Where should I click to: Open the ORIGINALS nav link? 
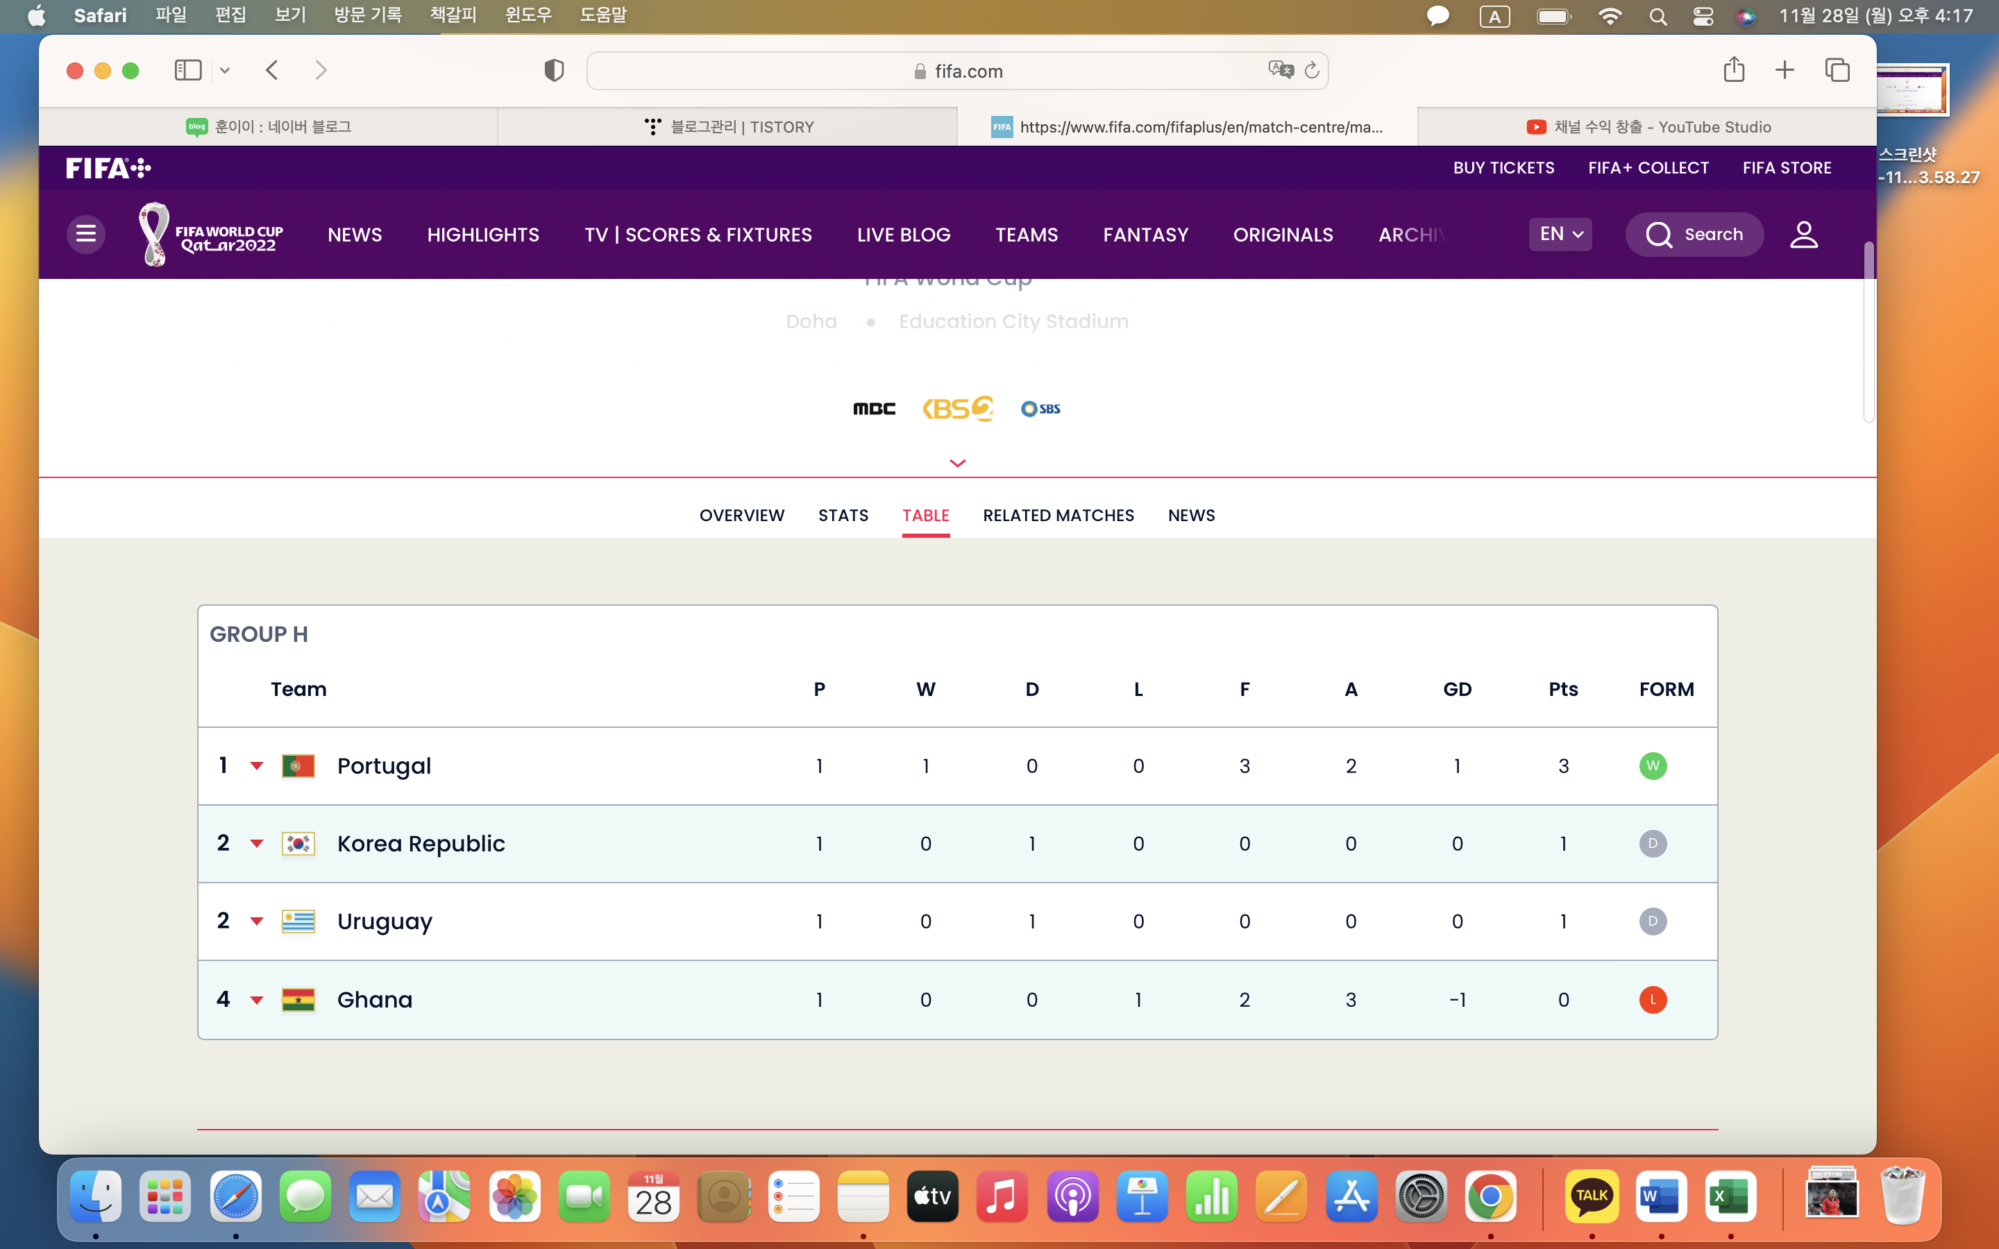pos(1283,235)
